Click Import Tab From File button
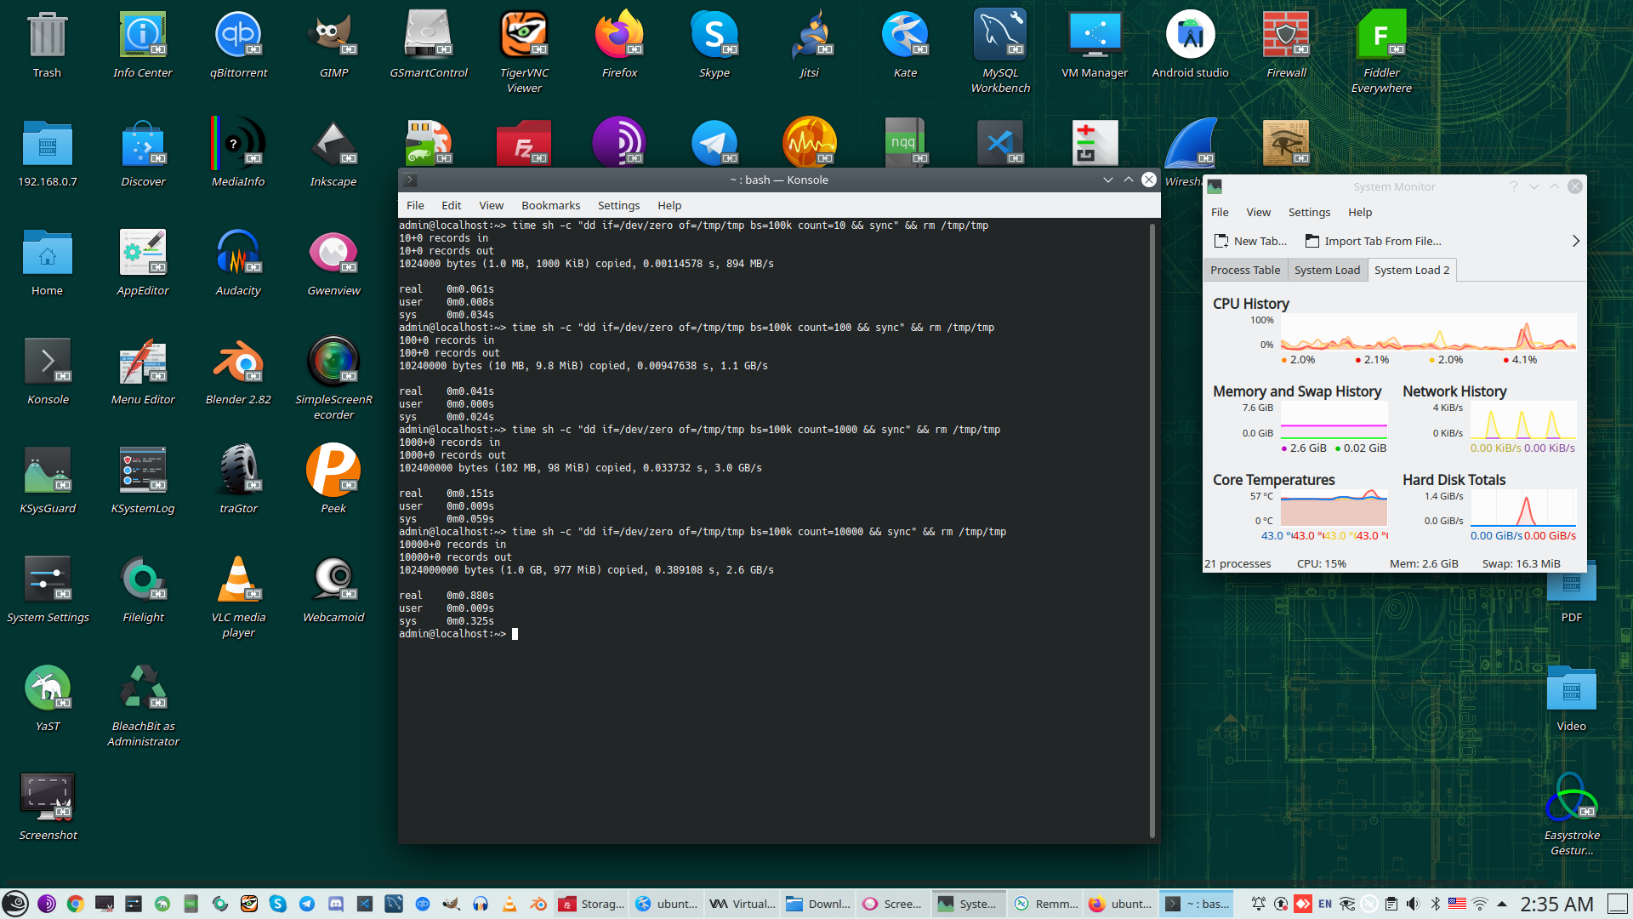The height and width of the screenshot is (919, 1633). (1373, 241)
